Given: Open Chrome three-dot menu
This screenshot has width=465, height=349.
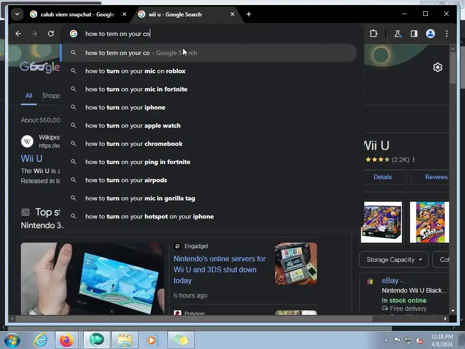Looking at the screenshot, I should coord(447,34).
